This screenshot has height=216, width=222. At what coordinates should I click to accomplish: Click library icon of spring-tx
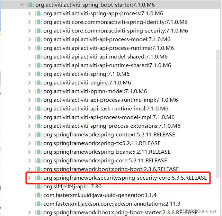click(x=38, y=143)
